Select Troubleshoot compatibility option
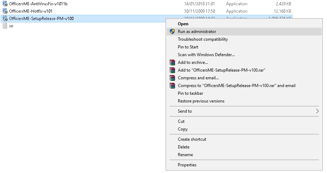327x173 pixels. (x=203, y=39)
